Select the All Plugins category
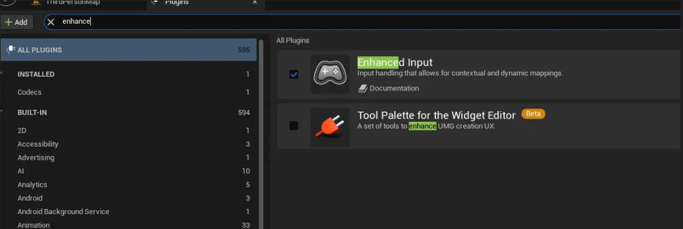This screenshot has width=683, height=229. tap(128, 50)
